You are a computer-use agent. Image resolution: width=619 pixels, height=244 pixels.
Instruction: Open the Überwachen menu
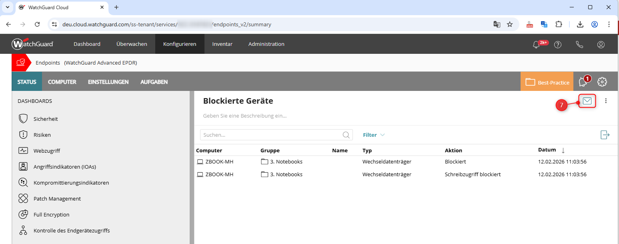point(132,44)
